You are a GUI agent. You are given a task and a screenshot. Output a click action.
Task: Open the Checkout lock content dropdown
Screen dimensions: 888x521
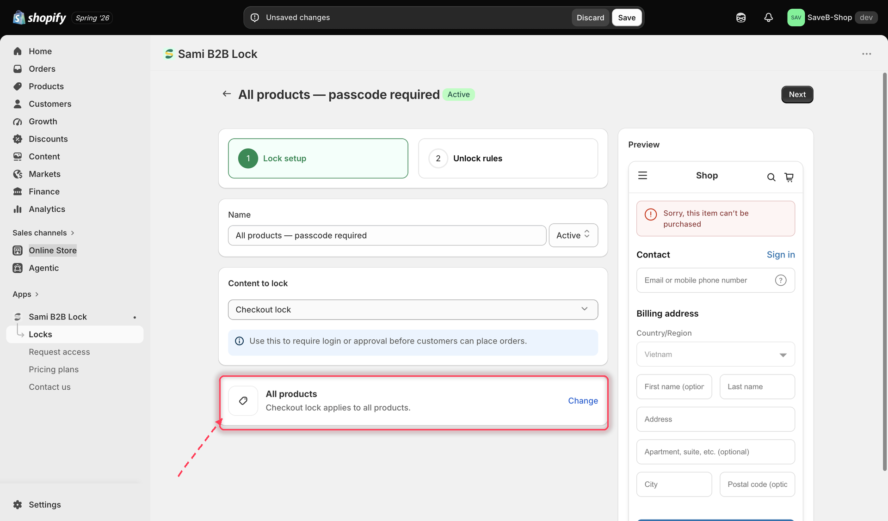(x=413, y=310)
